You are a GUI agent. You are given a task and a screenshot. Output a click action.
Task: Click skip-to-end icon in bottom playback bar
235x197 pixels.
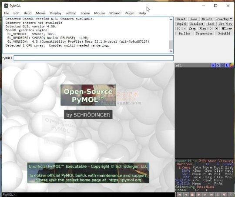[x=211, y=194]
